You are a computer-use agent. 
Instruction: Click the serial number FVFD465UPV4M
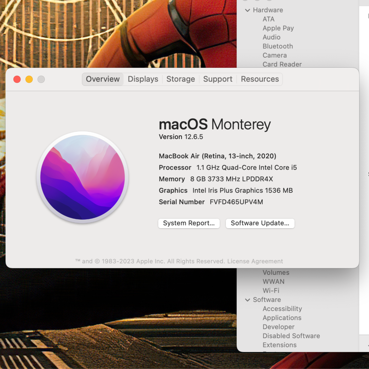pyautogui.click(x=237, y=202)
